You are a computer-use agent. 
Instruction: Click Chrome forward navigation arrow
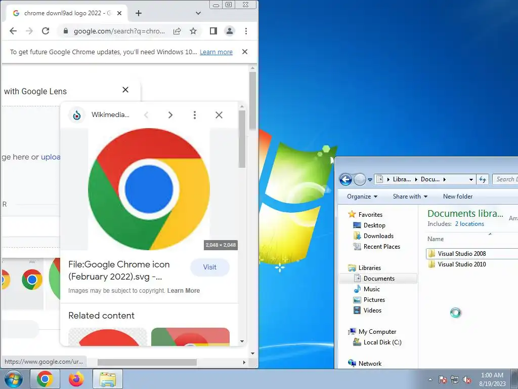pos(29,31)
